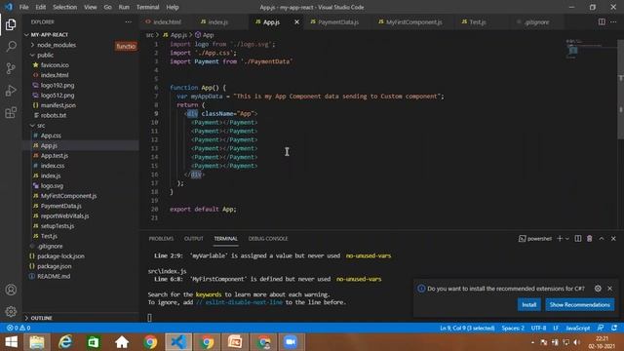Open Windows Start menu
Screen dimensions: 624x351
[11, 342]
